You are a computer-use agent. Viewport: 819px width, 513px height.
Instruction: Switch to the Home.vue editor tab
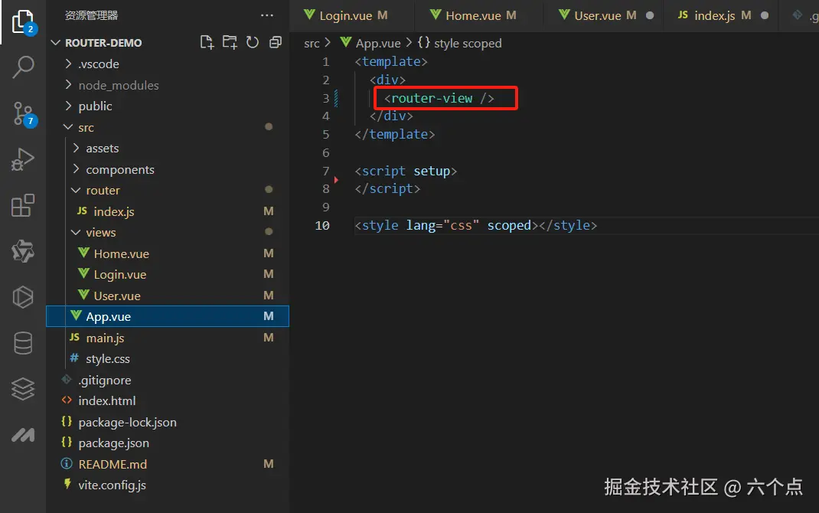pyautogui.click(x=479, y=15)
